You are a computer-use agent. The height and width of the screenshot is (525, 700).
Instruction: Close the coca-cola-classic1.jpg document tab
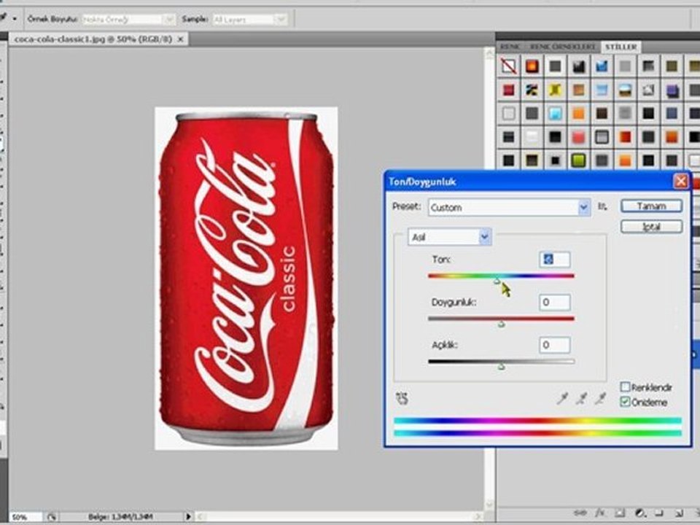coord(181,39)
